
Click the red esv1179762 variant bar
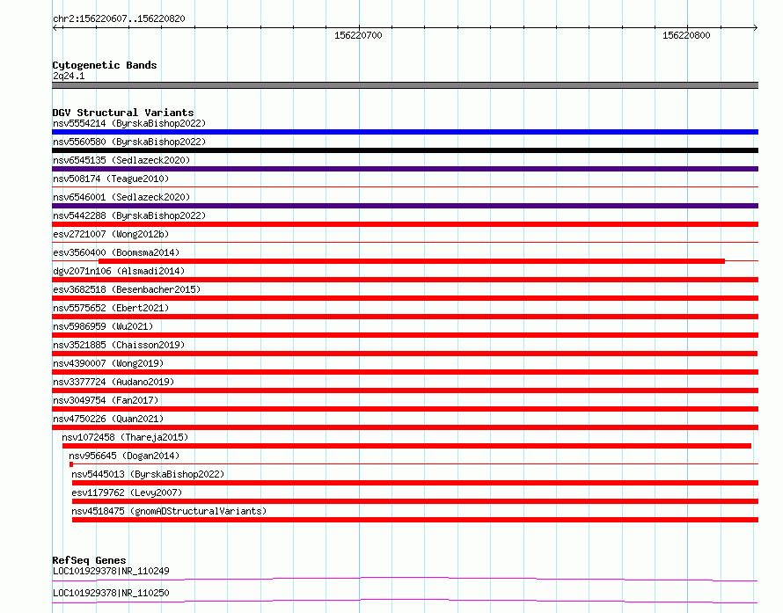coord(415,501)
